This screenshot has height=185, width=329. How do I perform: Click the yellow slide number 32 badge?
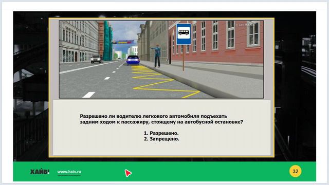click(295, 171)
